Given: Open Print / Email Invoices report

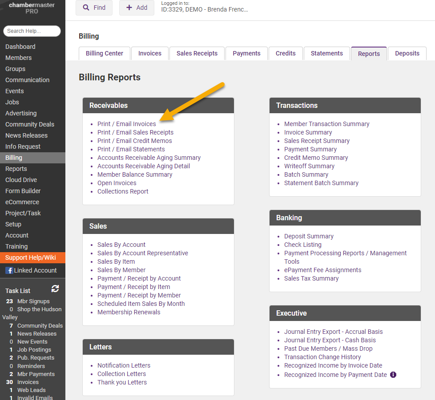Looking at the screenshot, I should pyautogui.click(x=127, y=124).
